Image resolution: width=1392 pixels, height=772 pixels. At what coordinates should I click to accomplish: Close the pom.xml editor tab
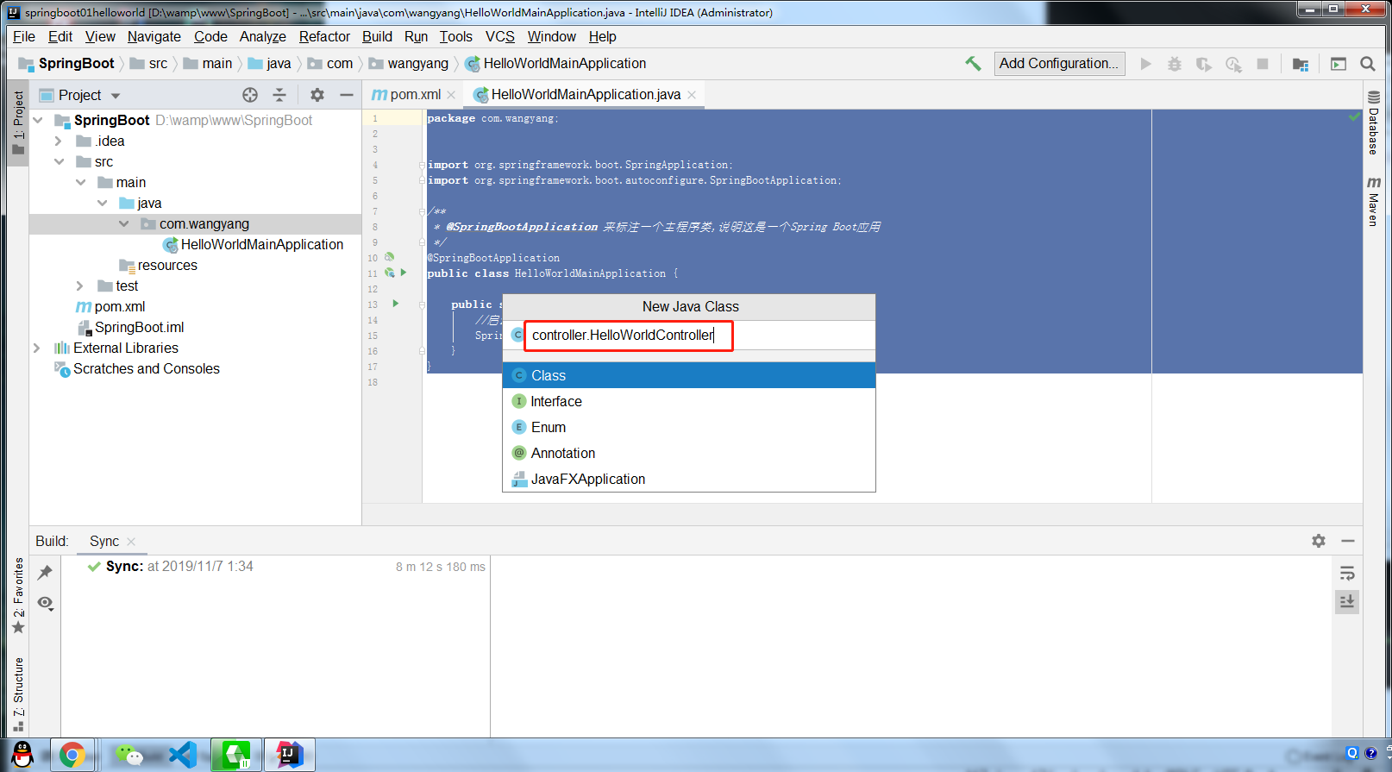[451, 95]
